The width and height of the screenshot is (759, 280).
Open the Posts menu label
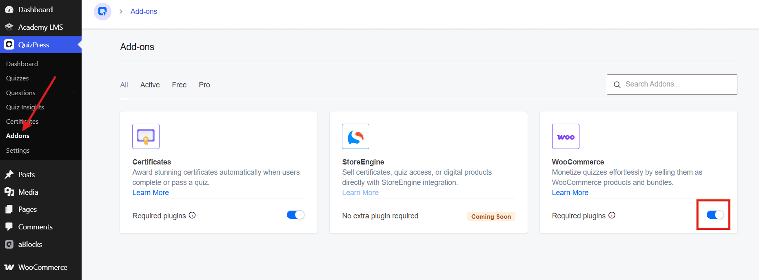pos(27,174)
